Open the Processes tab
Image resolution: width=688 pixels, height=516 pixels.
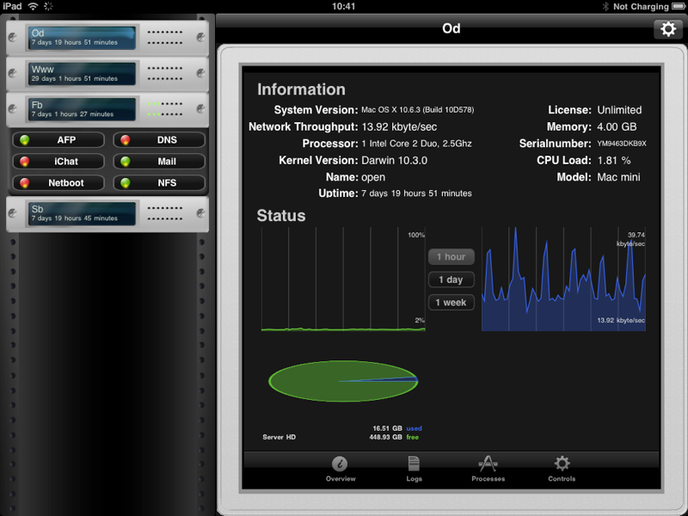[488, 469]
